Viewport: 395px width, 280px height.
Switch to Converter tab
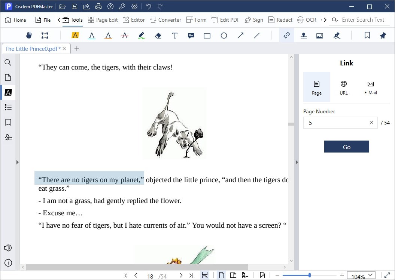[165, 20]
